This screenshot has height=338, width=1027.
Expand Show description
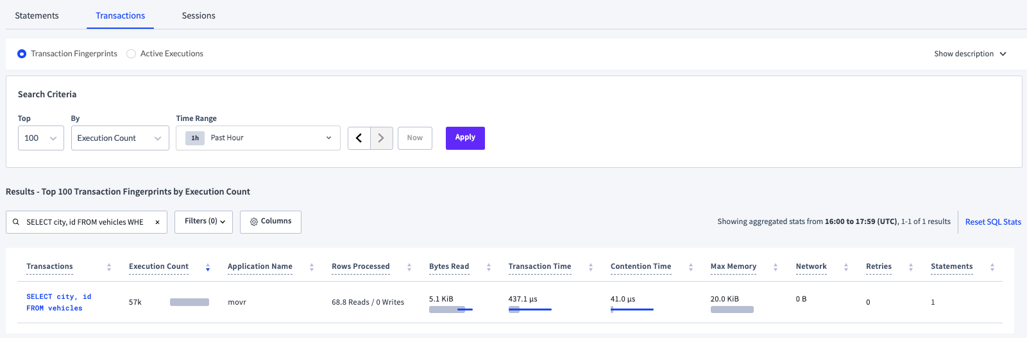click(970, 54)
